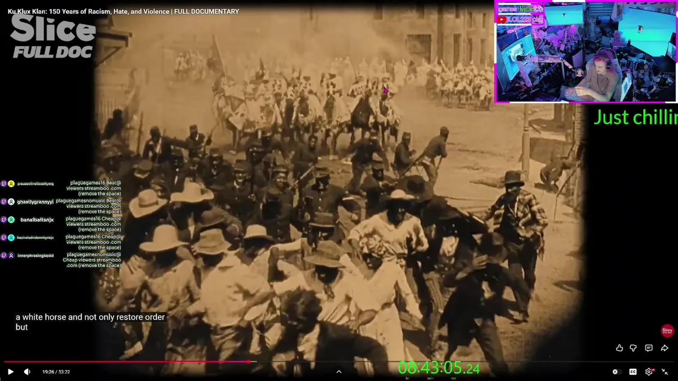Click the green 'Just chillin' text
This screenshot has height=381, width=678.
point(635,117)
